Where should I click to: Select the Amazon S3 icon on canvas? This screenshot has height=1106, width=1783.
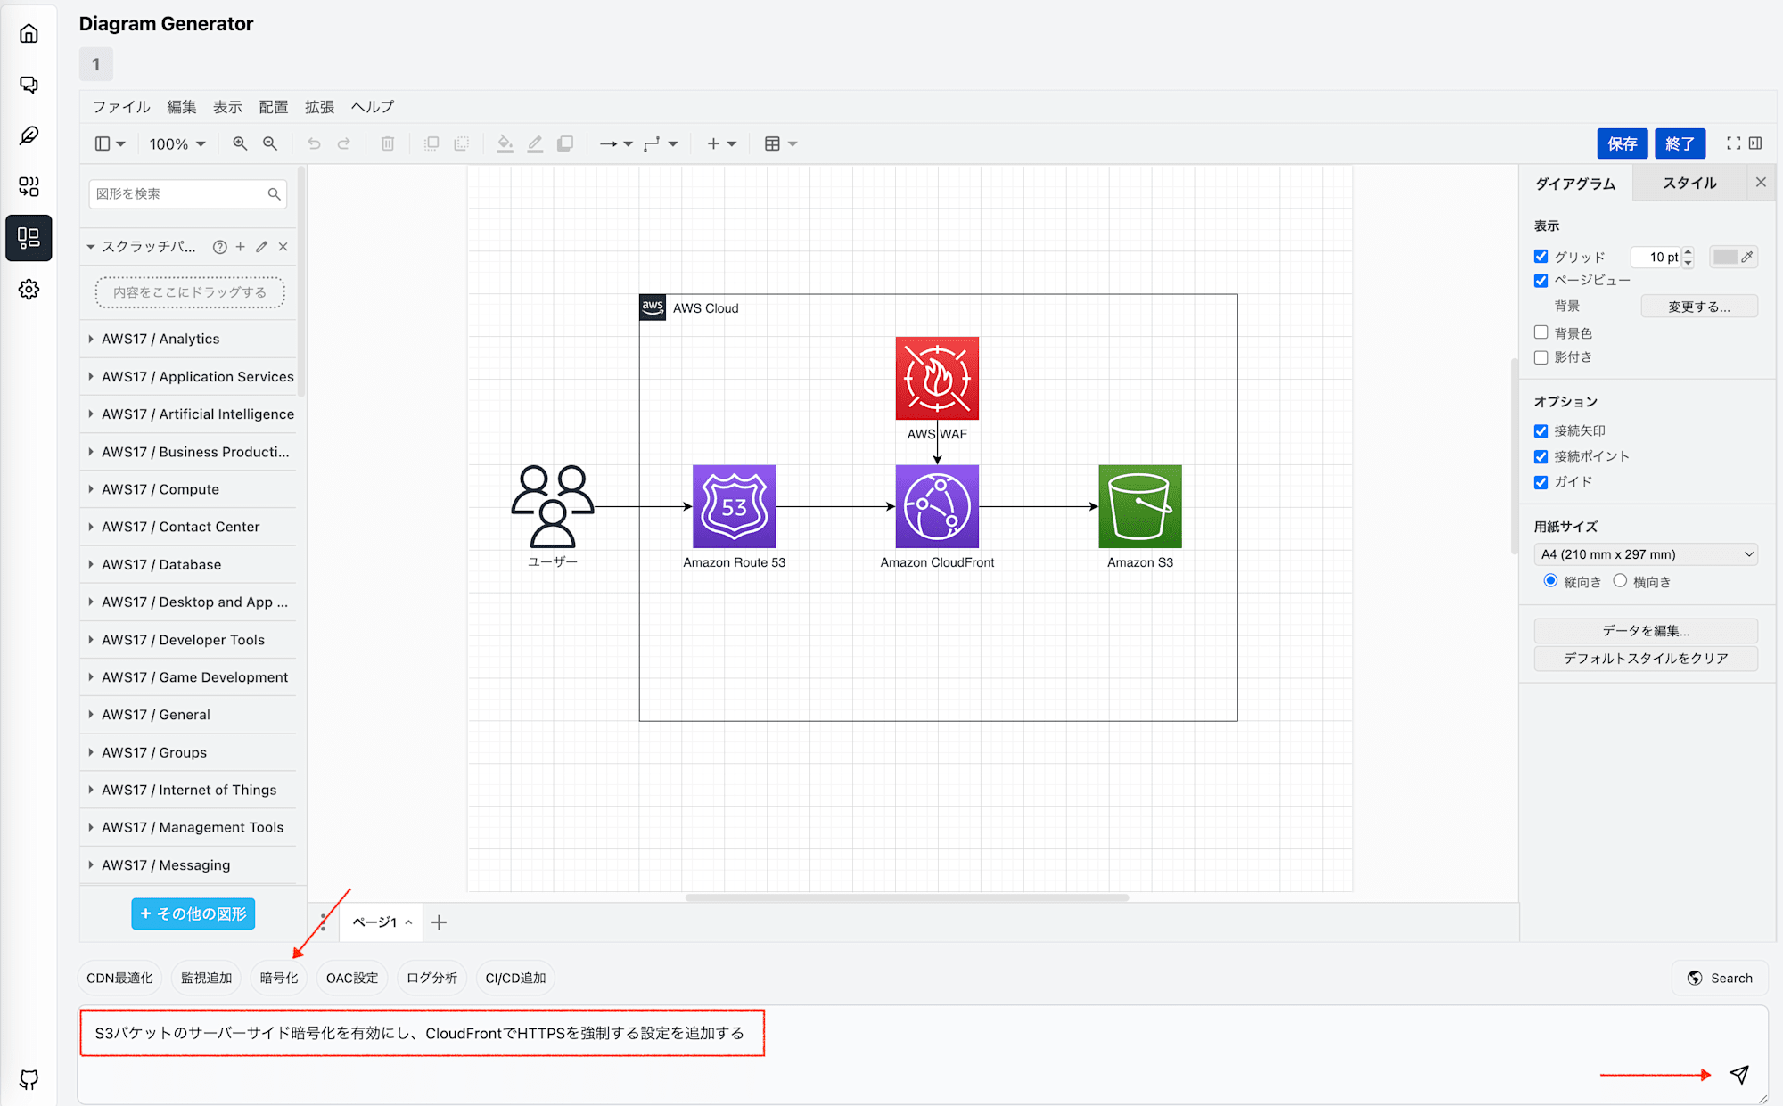point(1140,506)
